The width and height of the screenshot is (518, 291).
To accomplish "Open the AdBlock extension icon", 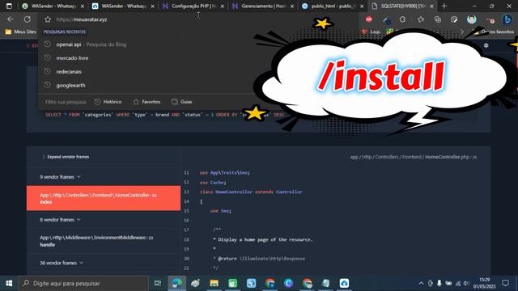I will 369,19.
